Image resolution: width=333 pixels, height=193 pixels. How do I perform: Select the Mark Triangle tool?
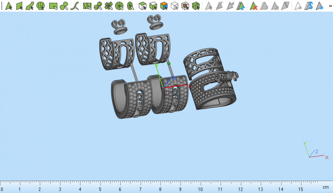click(x=9, y=6)
